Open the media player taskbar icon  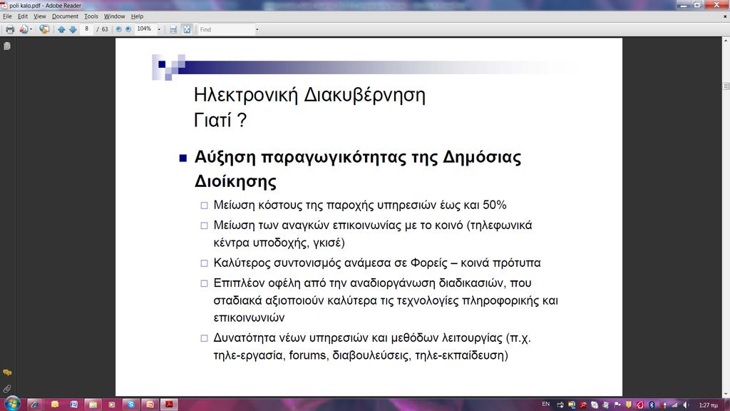click(112, 405)
